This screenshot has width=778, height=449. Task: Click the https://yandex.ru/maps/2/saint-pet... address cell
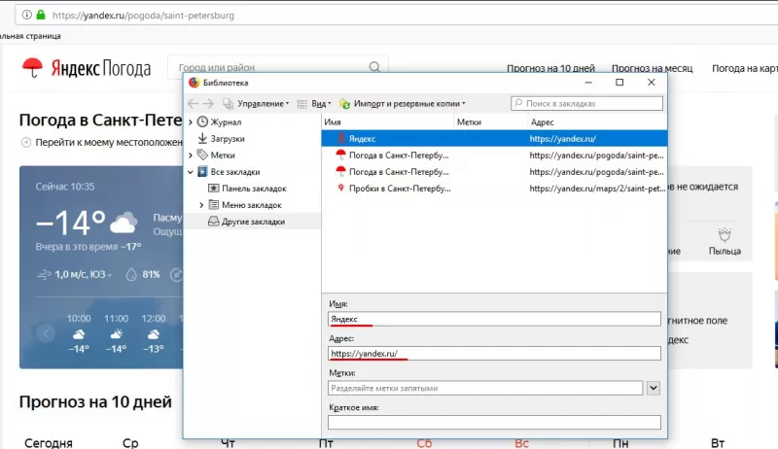[597, 189]
